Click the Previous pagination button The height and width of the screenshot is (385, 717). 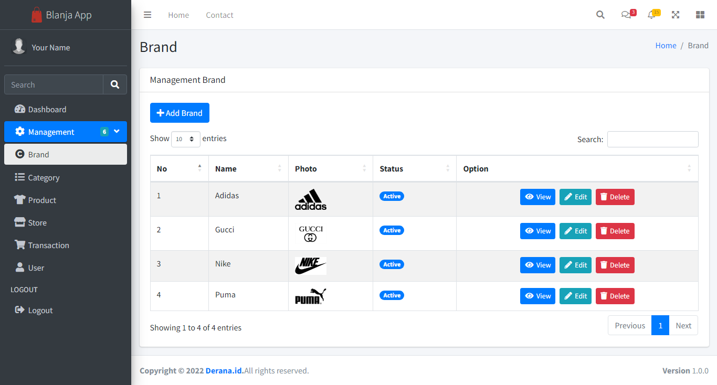(630, 325)
